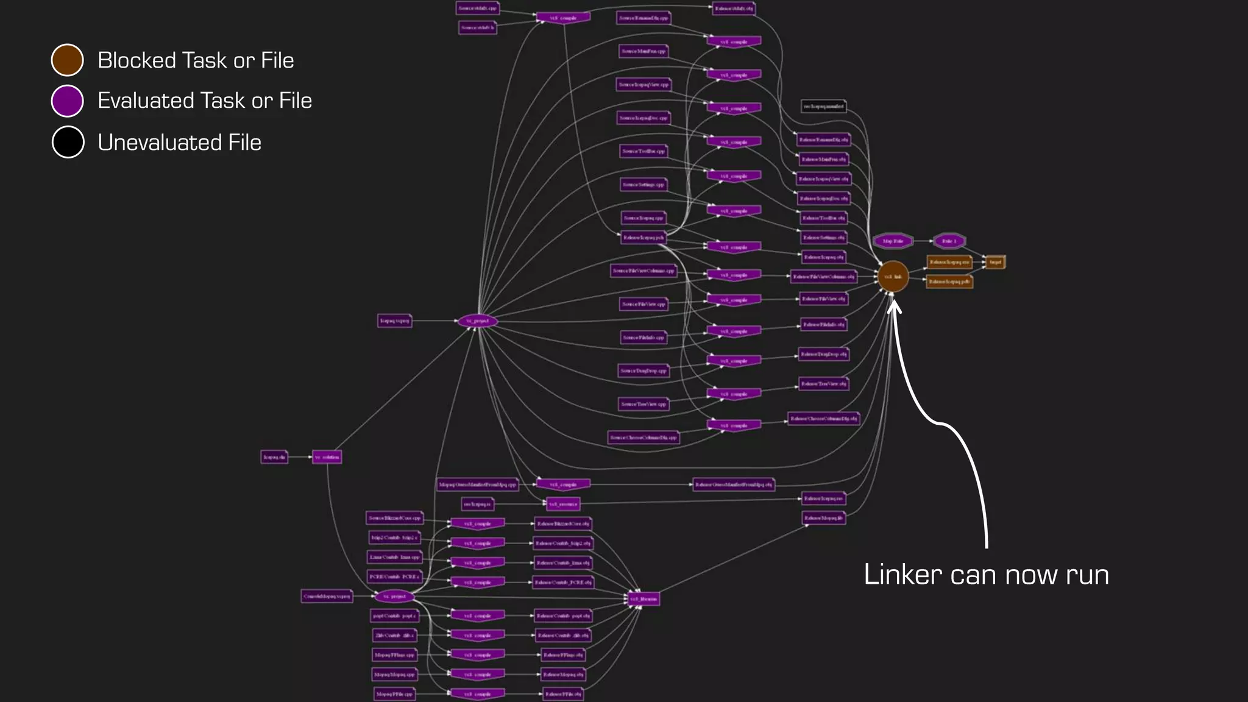Click the ConsoleMopaq.vcproj file node
This screenshot has height=702, width=1248.
point(327,596)
